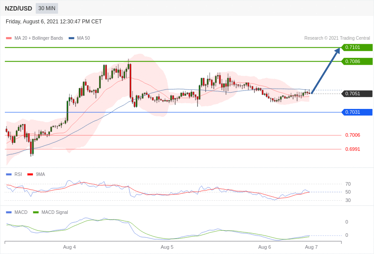The image size is (374, 254).
Task: Click the 0.7086 green resistance price tag
Action: [x=357, y=61]
